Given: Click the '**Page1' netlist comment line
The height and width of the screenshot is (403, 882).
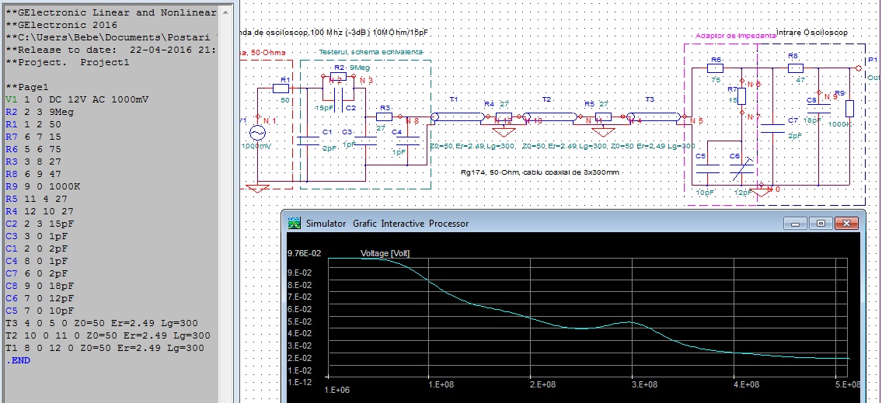Looking at the screenshot, I should 27,87.
